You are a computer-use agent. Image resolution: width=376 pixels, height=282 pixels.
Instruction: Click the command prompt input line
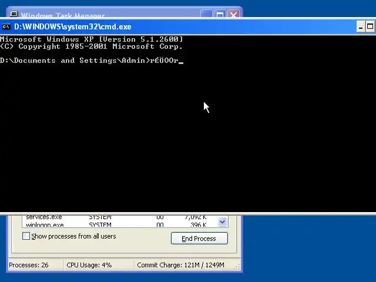coord(92,61)
